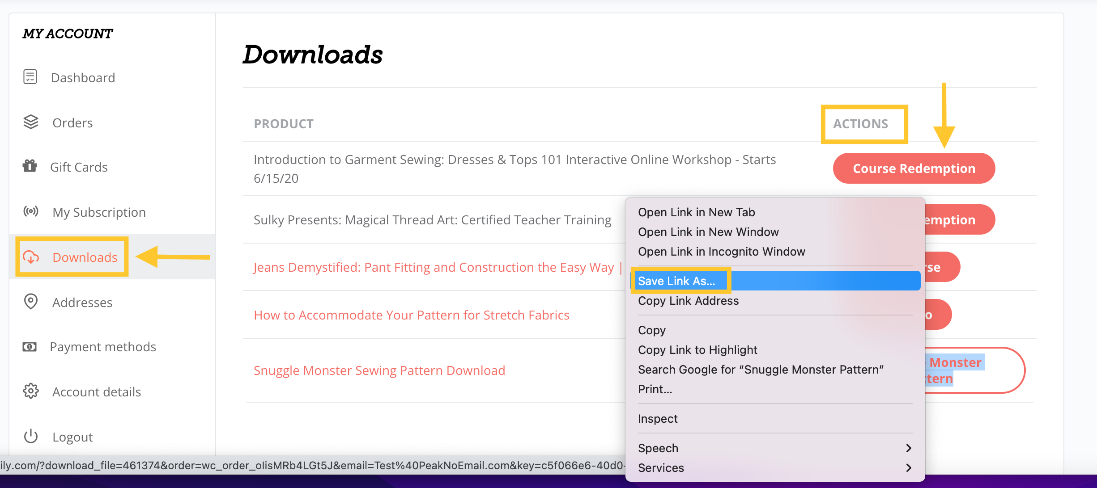The height and width of the screenshot is (488, 1097).
Task: Click the Downloads cloud icon
Action: (x=31, y=257)
